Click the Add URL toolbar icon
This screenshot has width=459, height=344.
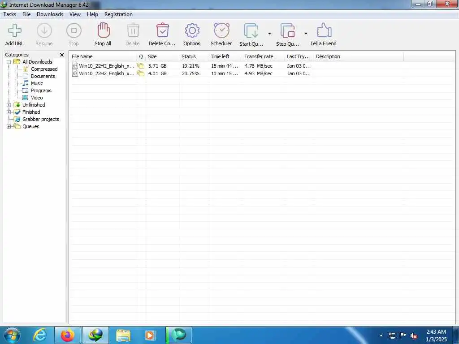click(14, 31)
